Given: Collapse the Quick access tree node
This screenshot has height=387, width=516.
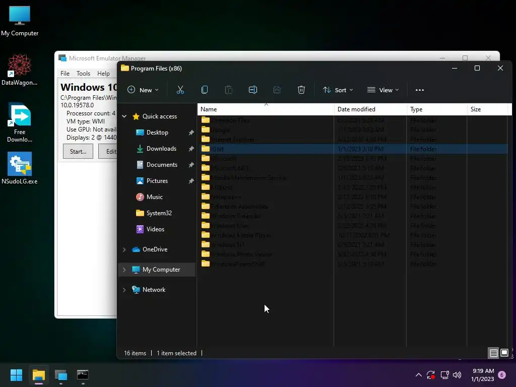Looking at the screenshot, I should pos(124,116).
